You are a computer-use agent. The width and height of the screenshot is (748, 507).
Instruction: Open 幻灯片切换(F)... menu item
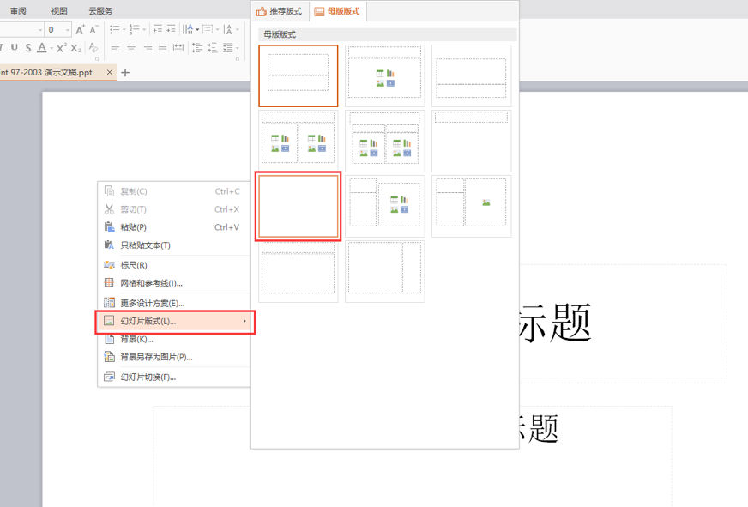(x=173, y=377)
